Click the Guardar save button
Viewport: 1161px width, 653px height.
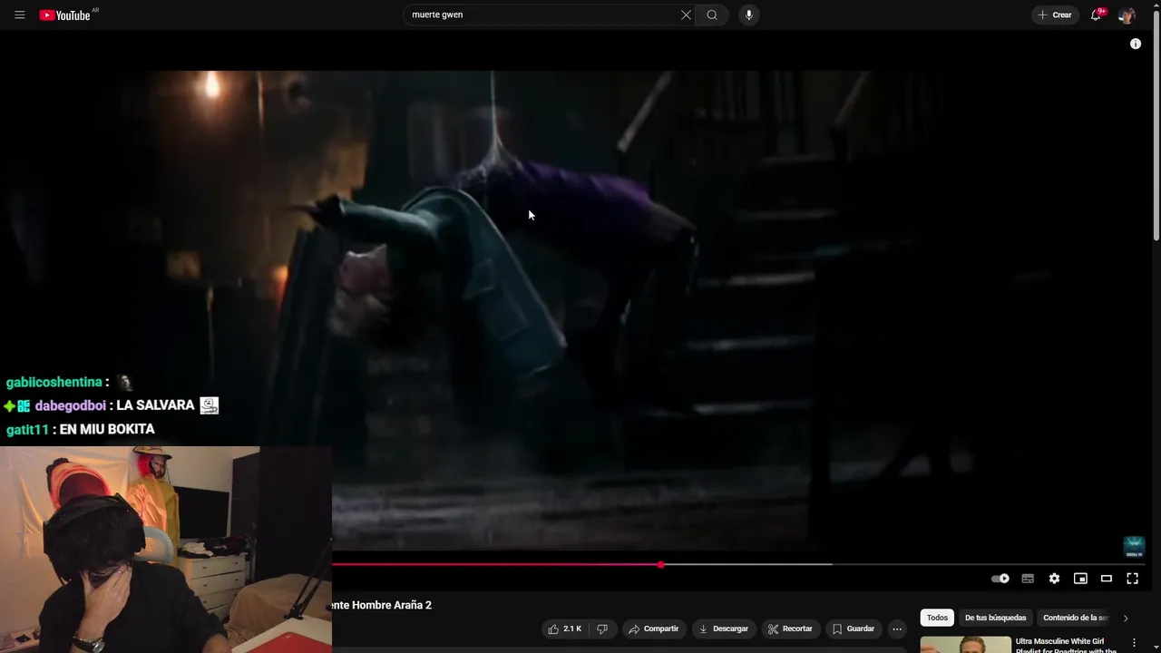(854, 629)
